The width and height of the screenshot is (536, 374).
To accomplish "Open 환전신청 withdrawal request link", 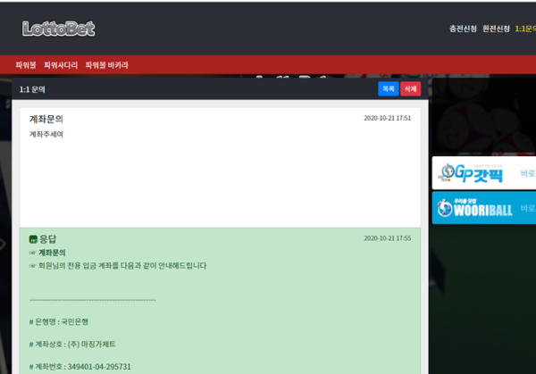I will [496, 29].
